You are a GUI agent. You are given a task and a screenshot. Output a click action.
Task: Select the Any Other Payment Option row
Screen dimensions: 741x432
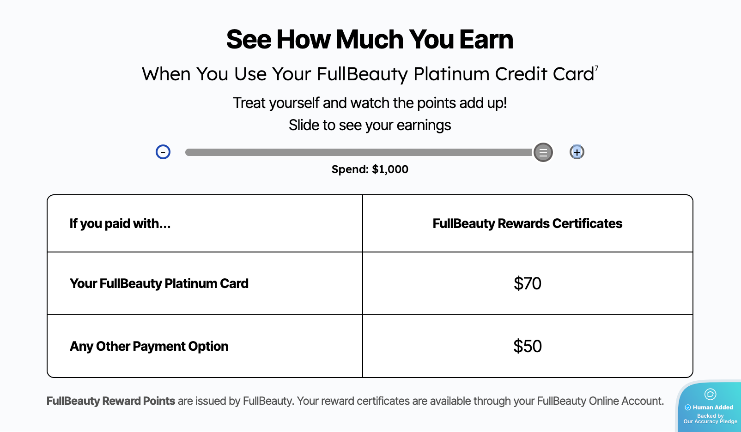tap(149, 346)
